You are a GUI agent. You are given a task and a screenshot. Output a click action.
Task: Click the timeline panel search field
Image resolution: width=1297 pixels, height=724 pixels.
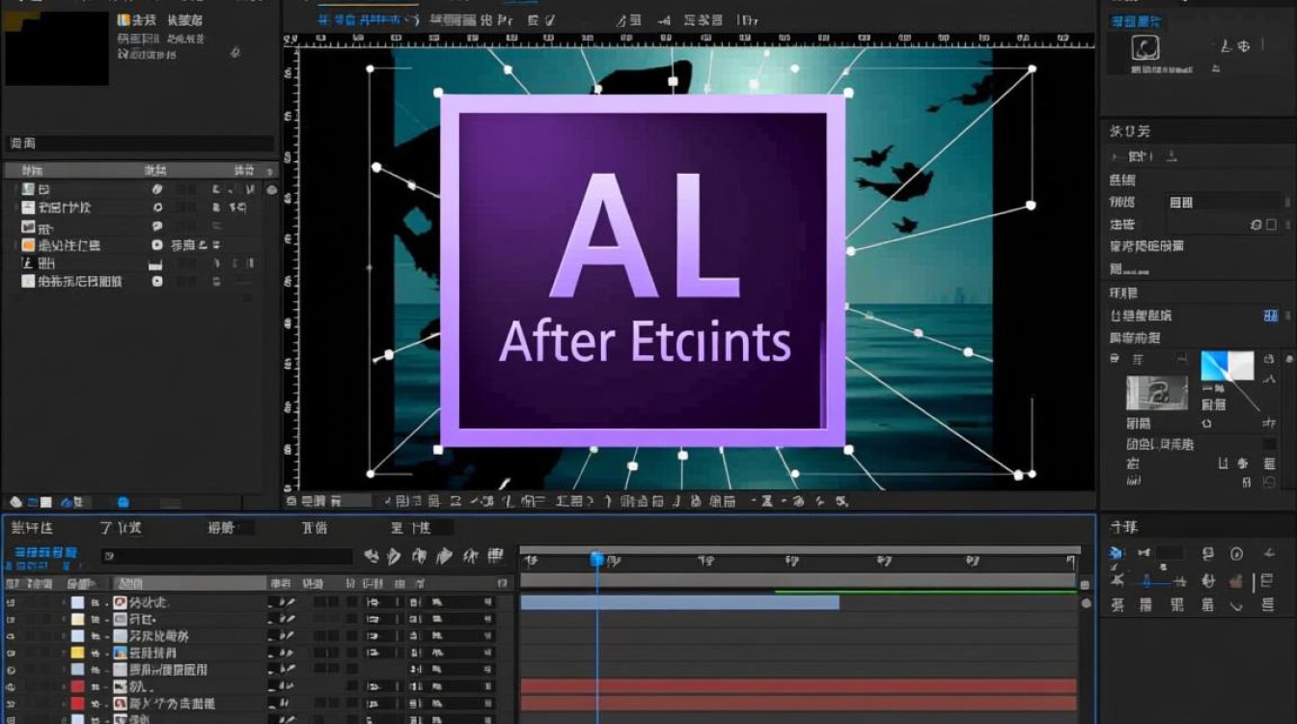click(226, 556)
